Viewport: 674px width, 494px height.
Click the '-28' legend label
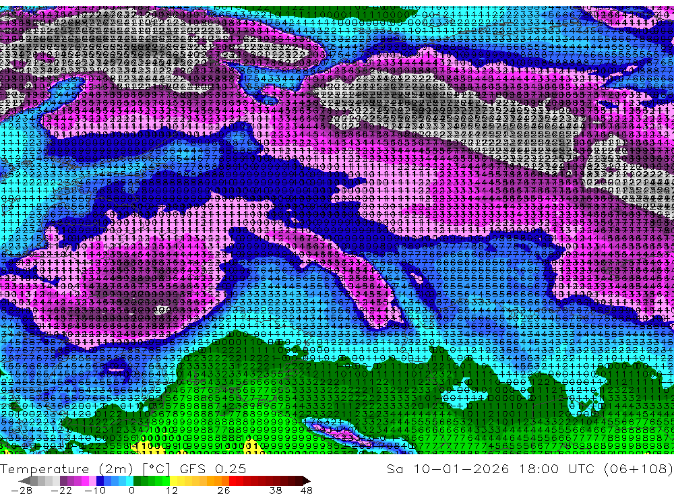tap(21, 490)
